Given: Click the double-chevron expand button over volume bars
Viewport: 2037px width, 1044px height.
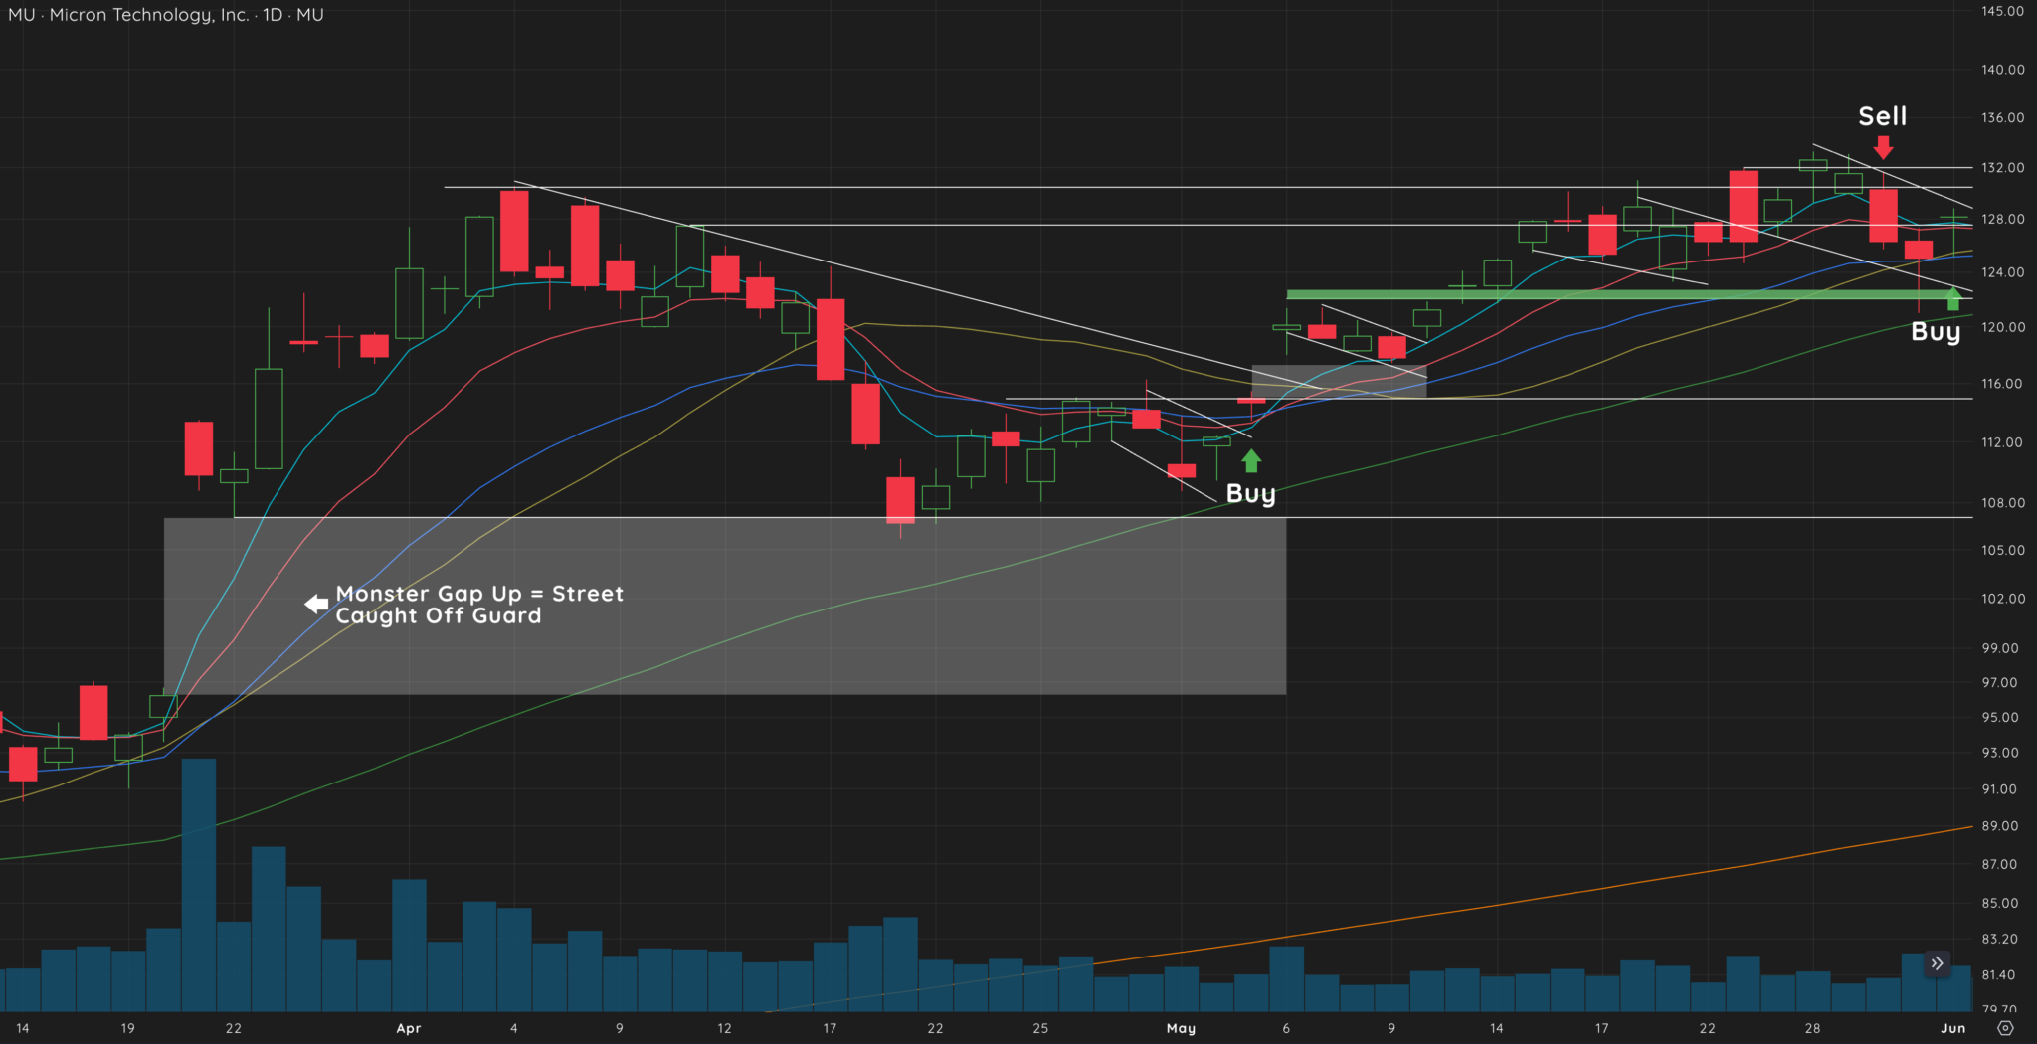Looking at the screenshot, I should (1938, 963).
